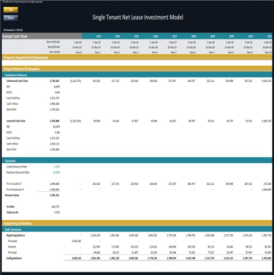Viewport: 274px width, 275px height.
Task: Select the Net Profit label under Unlevered Cash Flow
Action: pos(12,109)
